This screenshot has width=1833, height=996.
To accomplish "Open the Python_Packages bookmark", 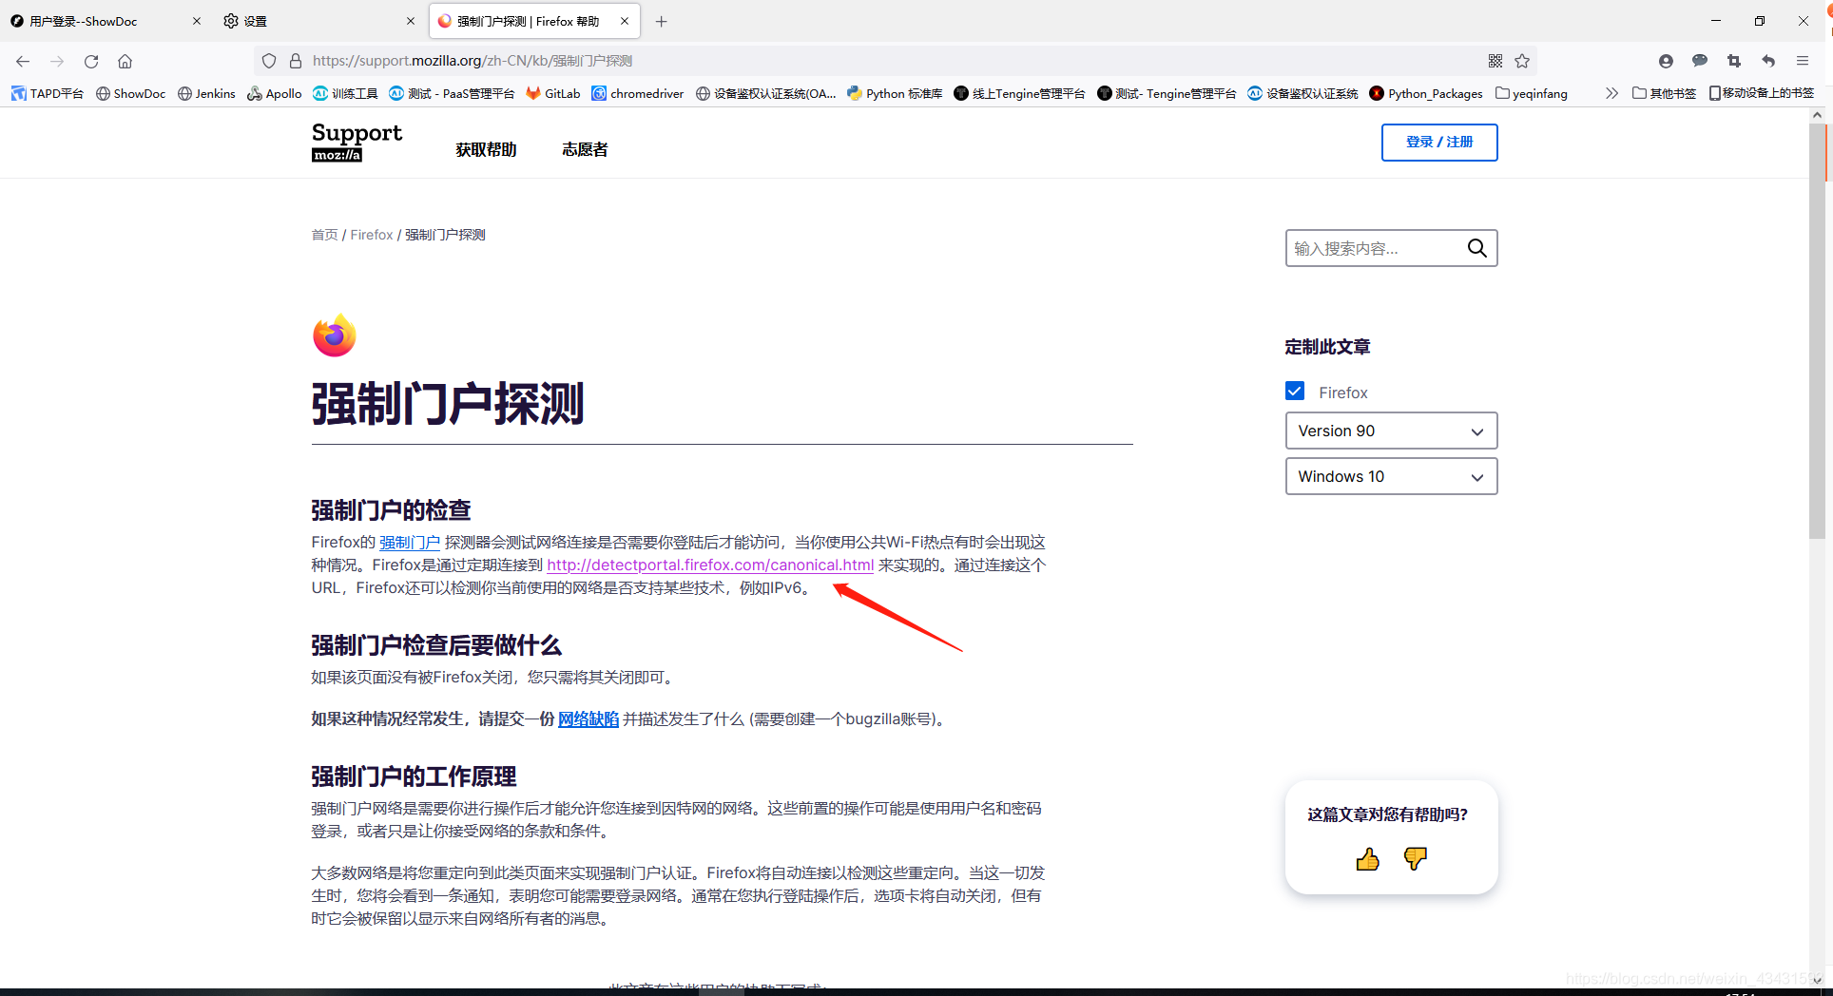I will [x=1426, y=93].
